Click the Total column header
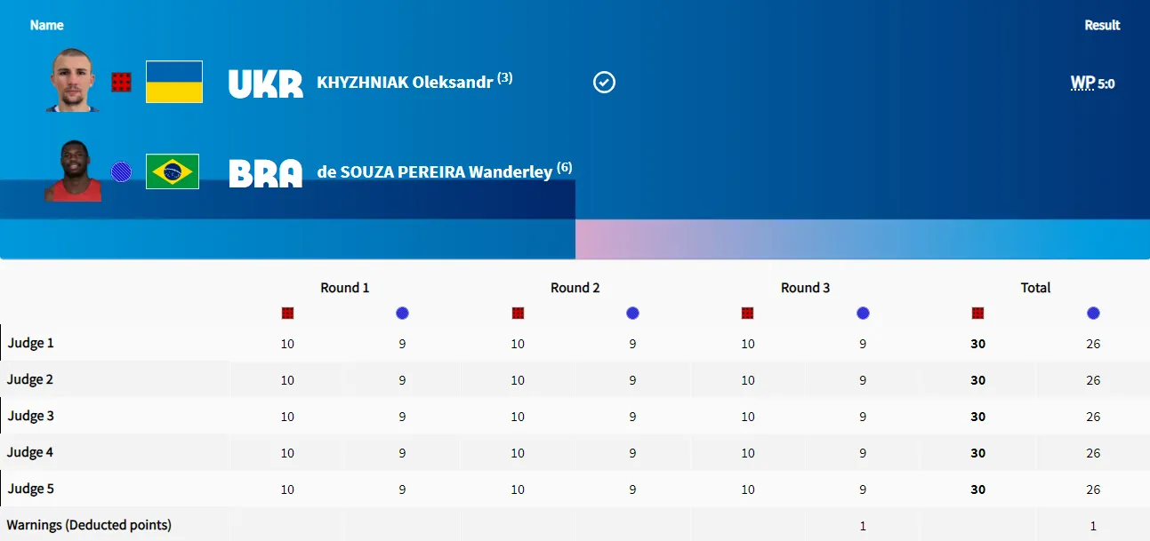The height and width of the screenshot is (541, 1150). click(x=1035, y=288)
